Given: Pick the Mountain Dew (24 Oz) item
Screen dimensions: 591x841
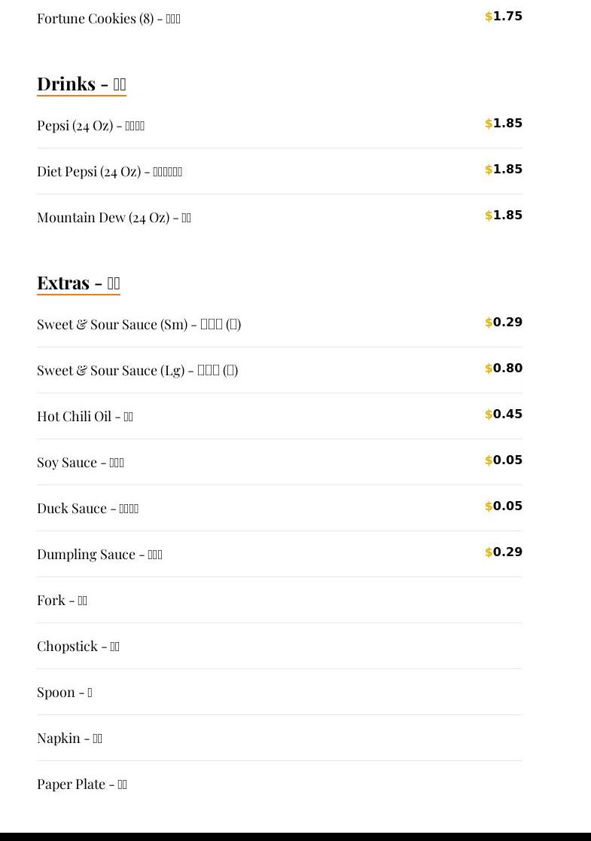Looking at the screenshot, I should [x=114, y=218].
